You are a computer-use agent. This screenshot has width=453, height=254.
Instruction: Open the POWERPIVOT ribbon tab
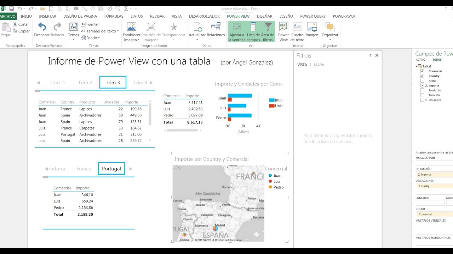point(344,16)
